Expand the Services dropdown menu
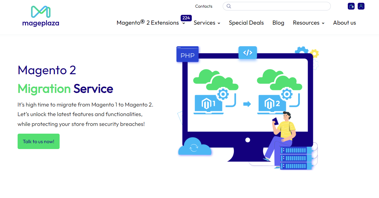Viewport: 379px width, 198px height. click(207, 23)
